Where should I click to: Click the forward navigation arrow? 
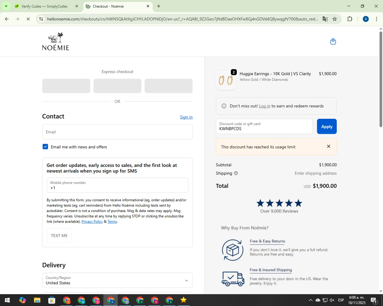tap(17, 19)
